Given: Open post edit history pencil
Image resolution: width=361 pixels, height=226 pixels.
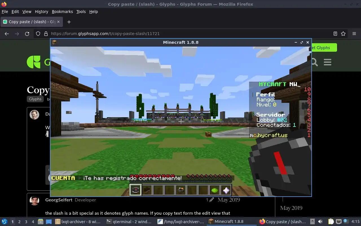Looking at the screenshot, I should (x=210, y=200).
